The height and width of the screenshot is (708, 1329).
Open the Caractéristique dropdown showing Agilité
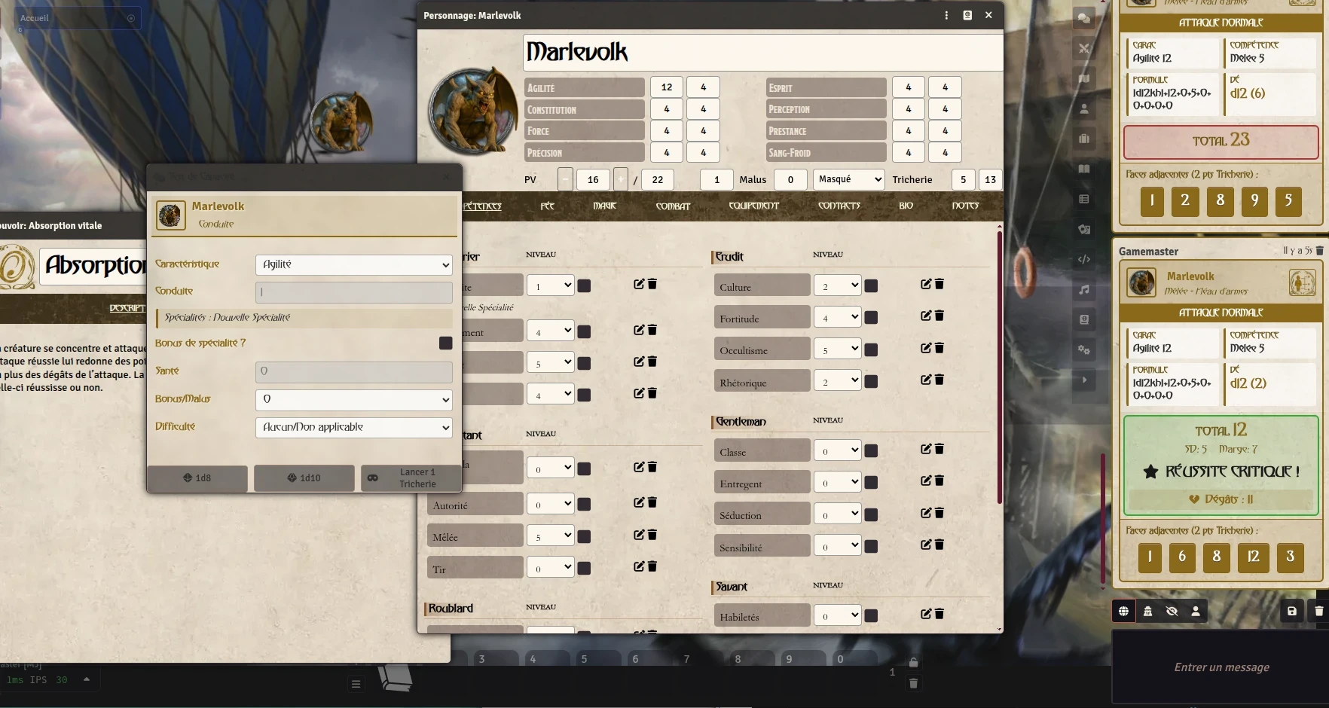353,264
